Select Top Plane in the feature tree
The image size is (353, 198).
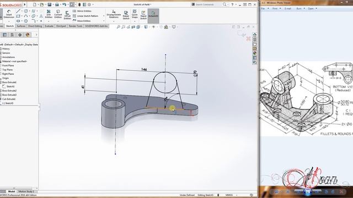(x=7, y=70)
